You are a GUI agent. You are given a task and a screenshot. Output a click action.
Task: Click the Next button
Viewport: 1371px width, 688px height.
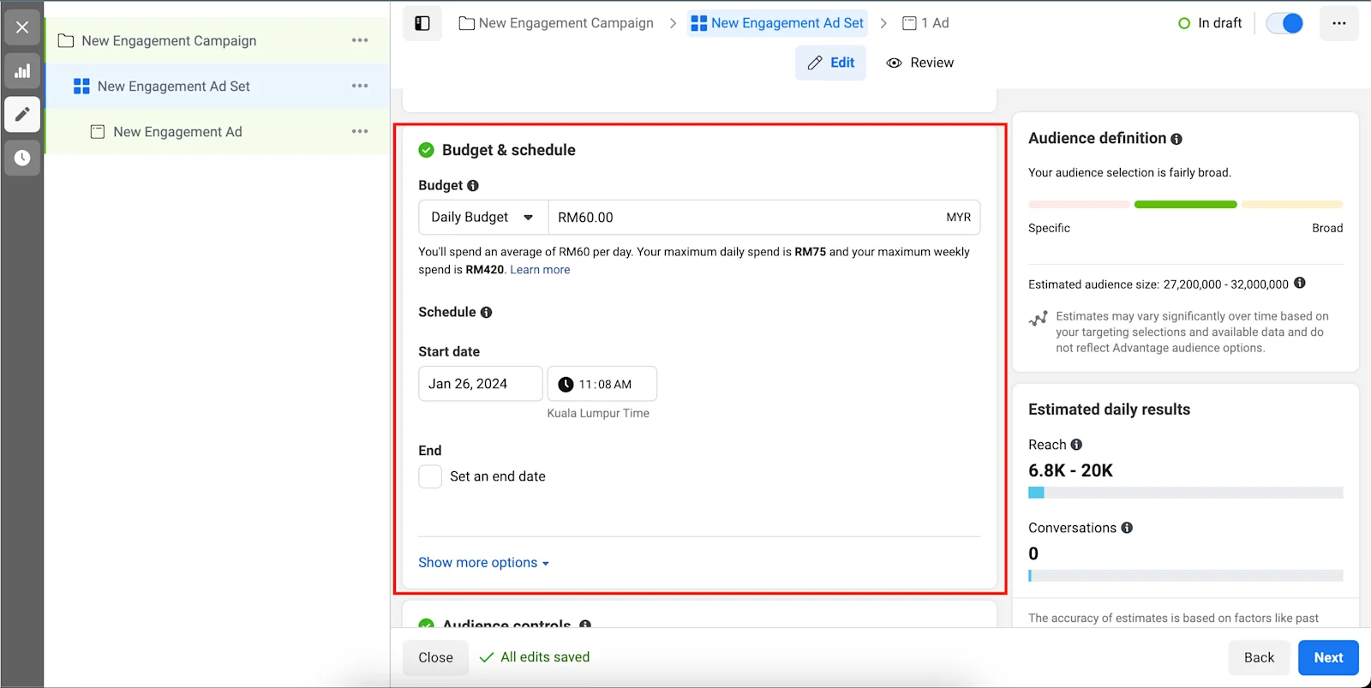[x=1328, y=658]
